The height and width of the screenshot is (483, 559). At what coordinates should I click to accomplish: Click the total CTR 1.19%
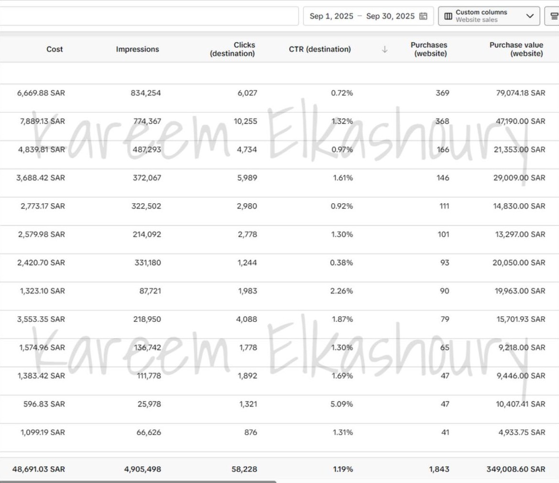tap(343, 470)
